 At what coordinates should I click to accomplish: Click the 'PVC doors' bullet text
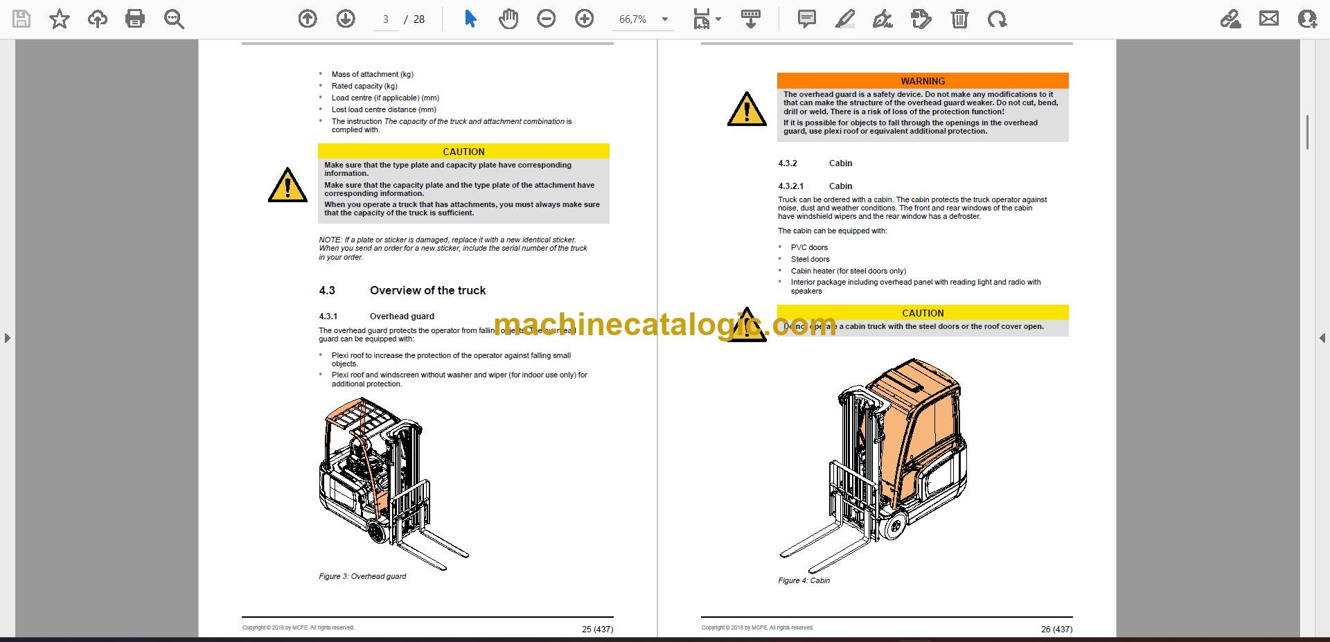[809, 247]
